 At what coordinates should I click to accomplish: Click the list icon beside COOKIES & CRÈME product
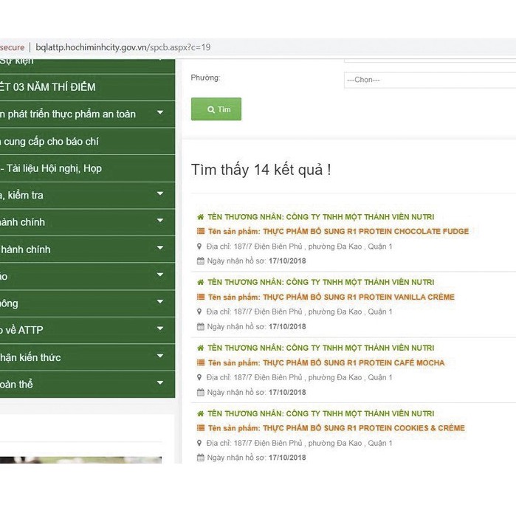click(x=200, y=428)
